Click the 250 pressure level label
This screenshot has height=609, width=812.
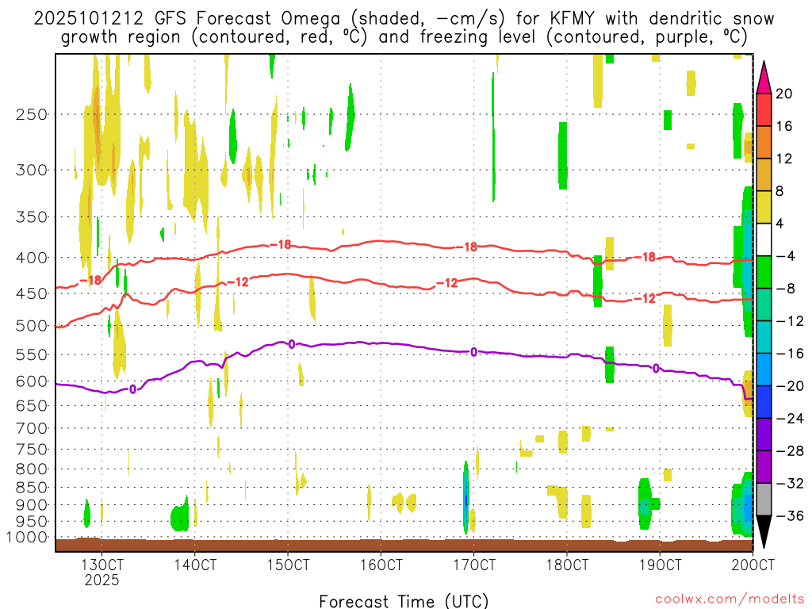click(32, 114)
